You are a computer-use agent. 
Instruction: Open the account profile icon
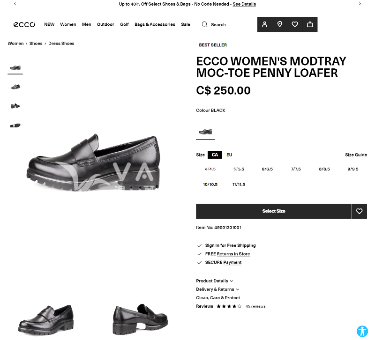[x=265, y=24]
